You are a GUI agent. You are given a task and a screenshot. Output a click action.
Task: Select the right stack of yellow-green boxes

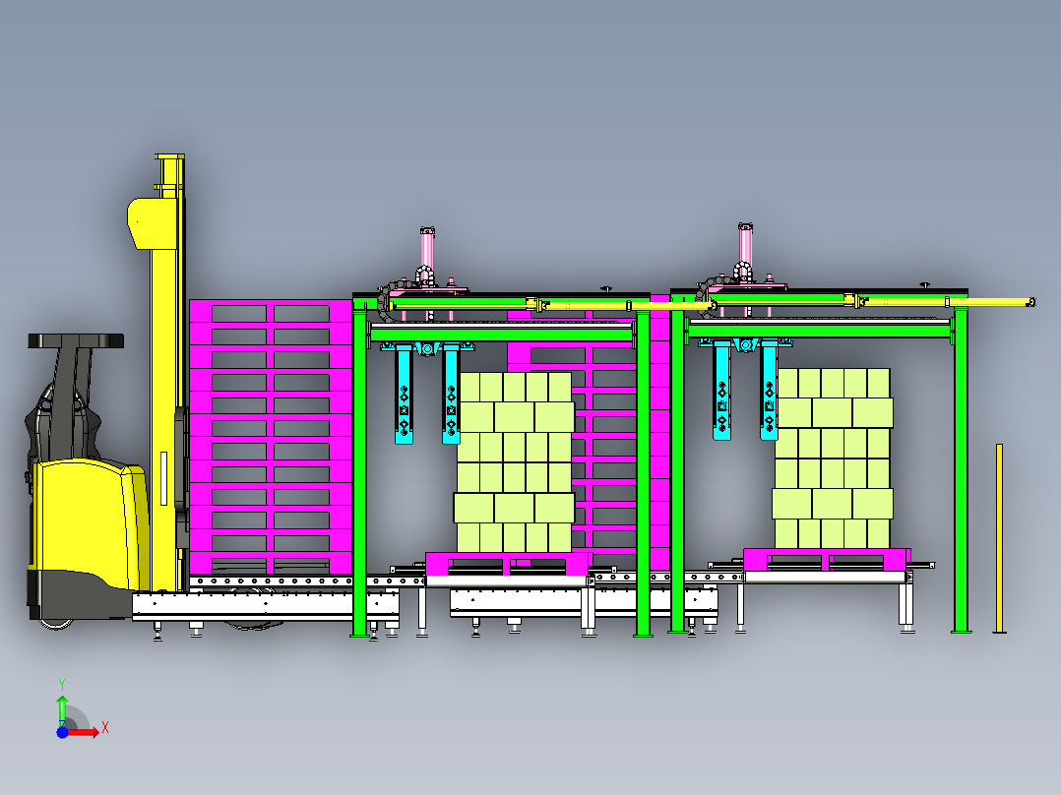(833, 459)
